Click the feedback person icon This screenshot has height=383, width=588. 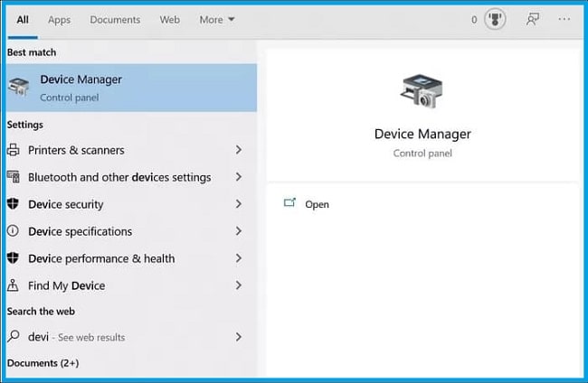(533, 19)
